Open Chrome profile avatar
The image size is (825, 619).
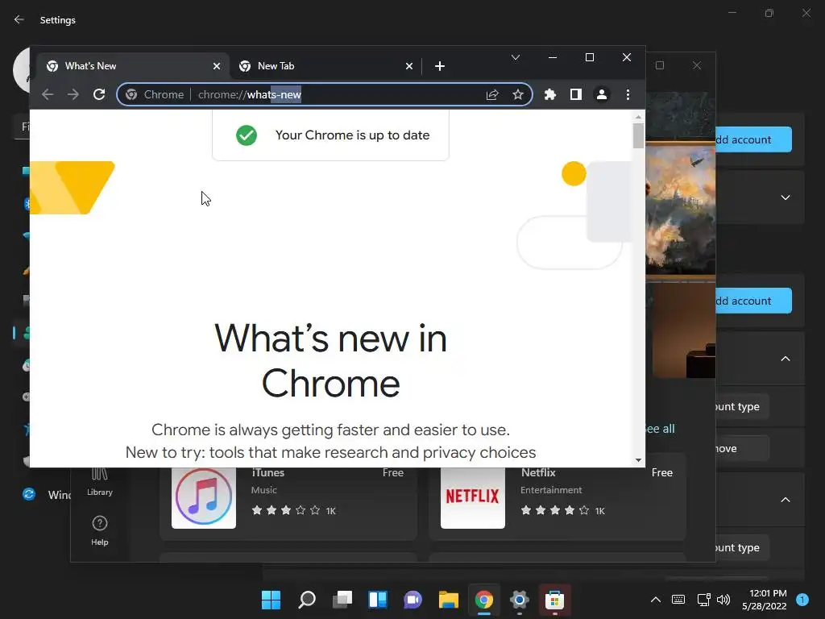[x=601, y=95]
